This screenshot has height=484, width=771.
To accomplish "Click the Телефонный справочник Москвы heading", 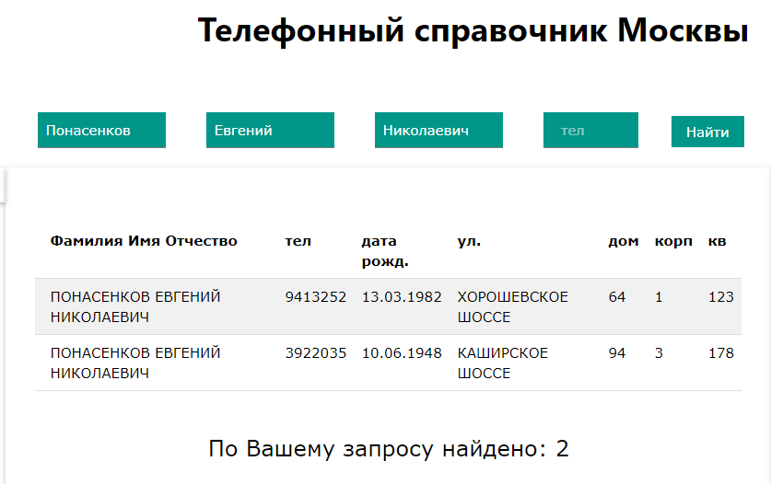I will [x=473, y=30].
